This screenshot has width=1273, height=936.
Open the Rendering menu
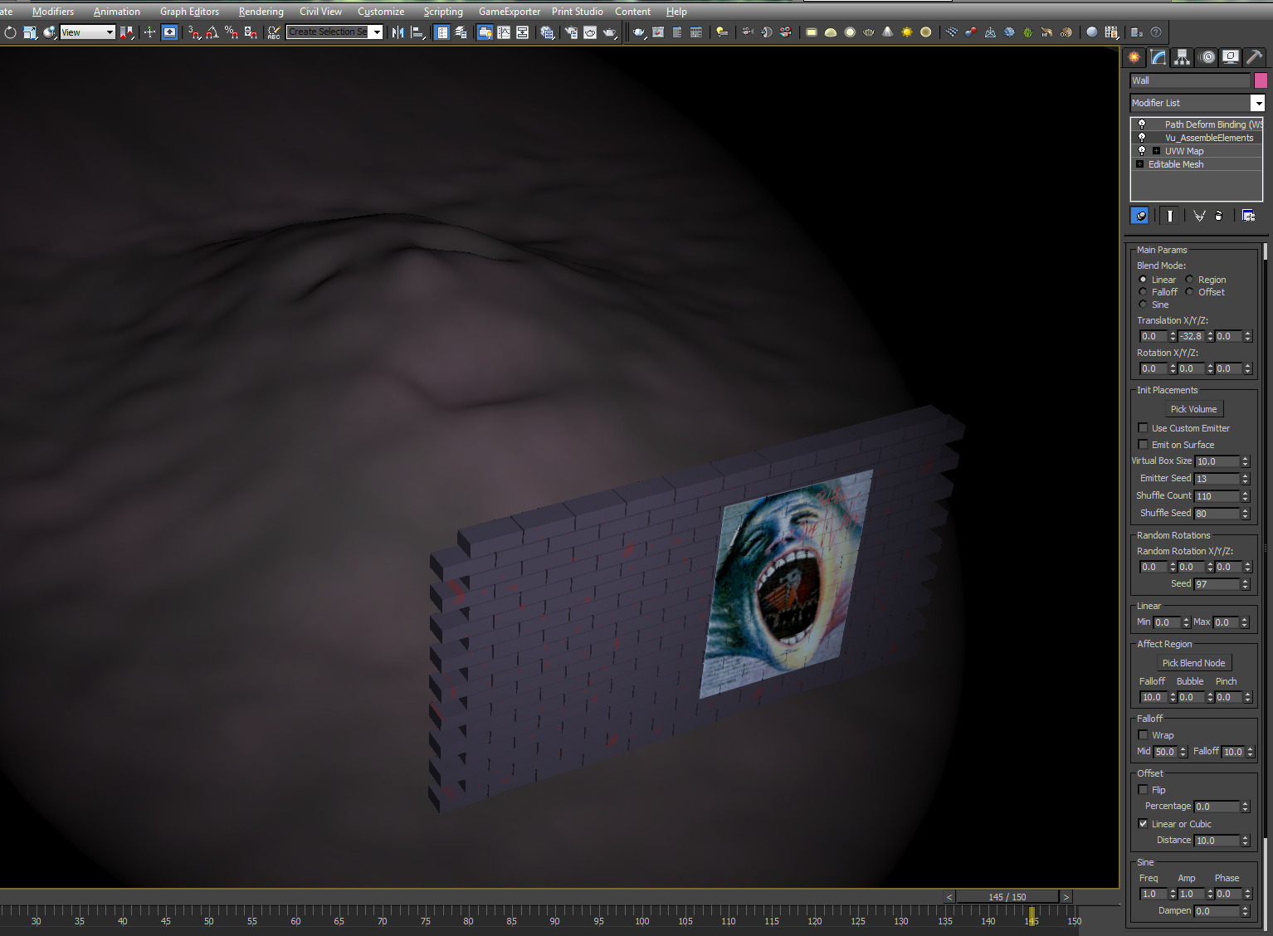[x=261, y=12]
